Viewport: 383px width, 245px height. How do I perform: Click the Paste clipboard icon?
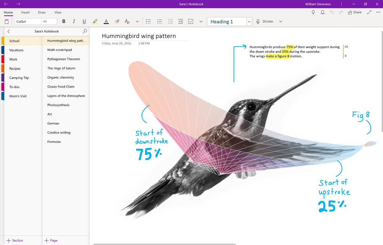(x=6, y=21)
